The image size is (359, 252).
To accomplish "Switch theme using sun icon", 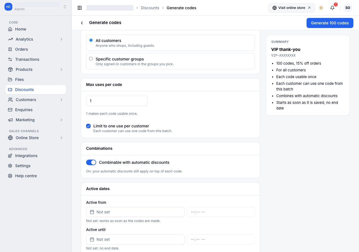I will (x=321, y=8).
